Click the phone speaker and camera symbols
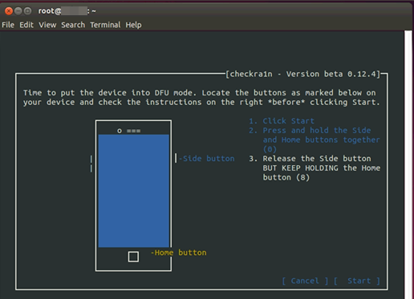The height and width of the screenshot is (299, 414). [x=129, y=131]
